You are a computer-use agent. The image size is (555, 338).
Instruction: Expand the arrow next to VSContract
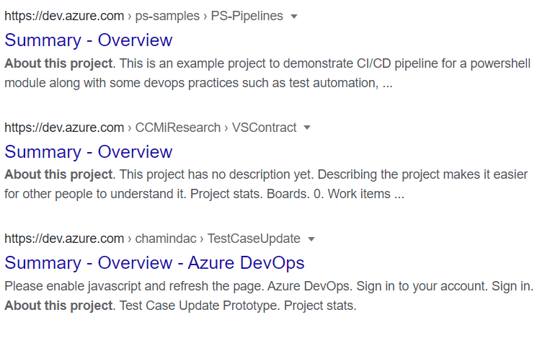307,128
